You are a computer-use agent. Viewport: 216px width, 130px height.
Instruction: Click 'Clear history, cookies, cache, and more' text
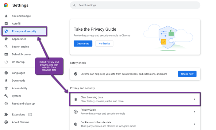click(102, 101)
